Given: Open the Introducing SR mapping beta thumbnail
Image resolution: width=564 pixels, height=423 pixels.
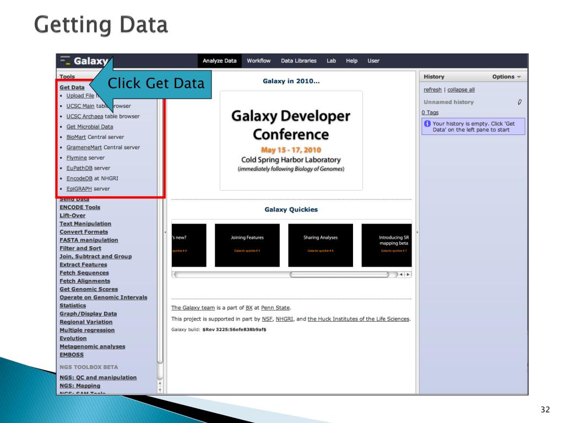Looking at the screenshot, I should pos(387,245).
